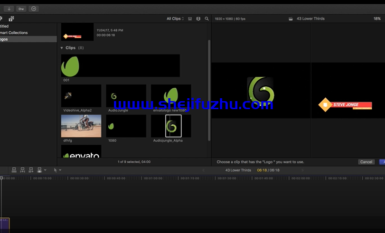Select the AudioJungle clip thumbnail
This screenshot has height=233, width=385.
pos(126,96)
